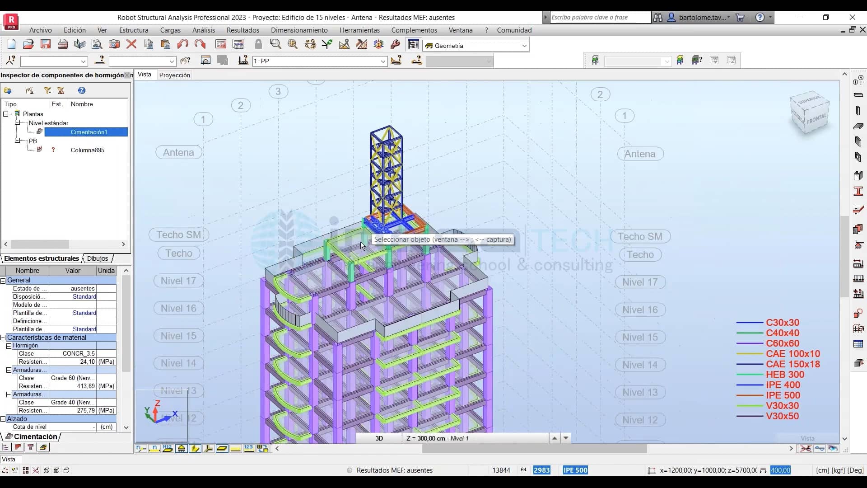Open the Dimensionamiento menu
The width and height of the screenshot is (867, 488).
299,30
